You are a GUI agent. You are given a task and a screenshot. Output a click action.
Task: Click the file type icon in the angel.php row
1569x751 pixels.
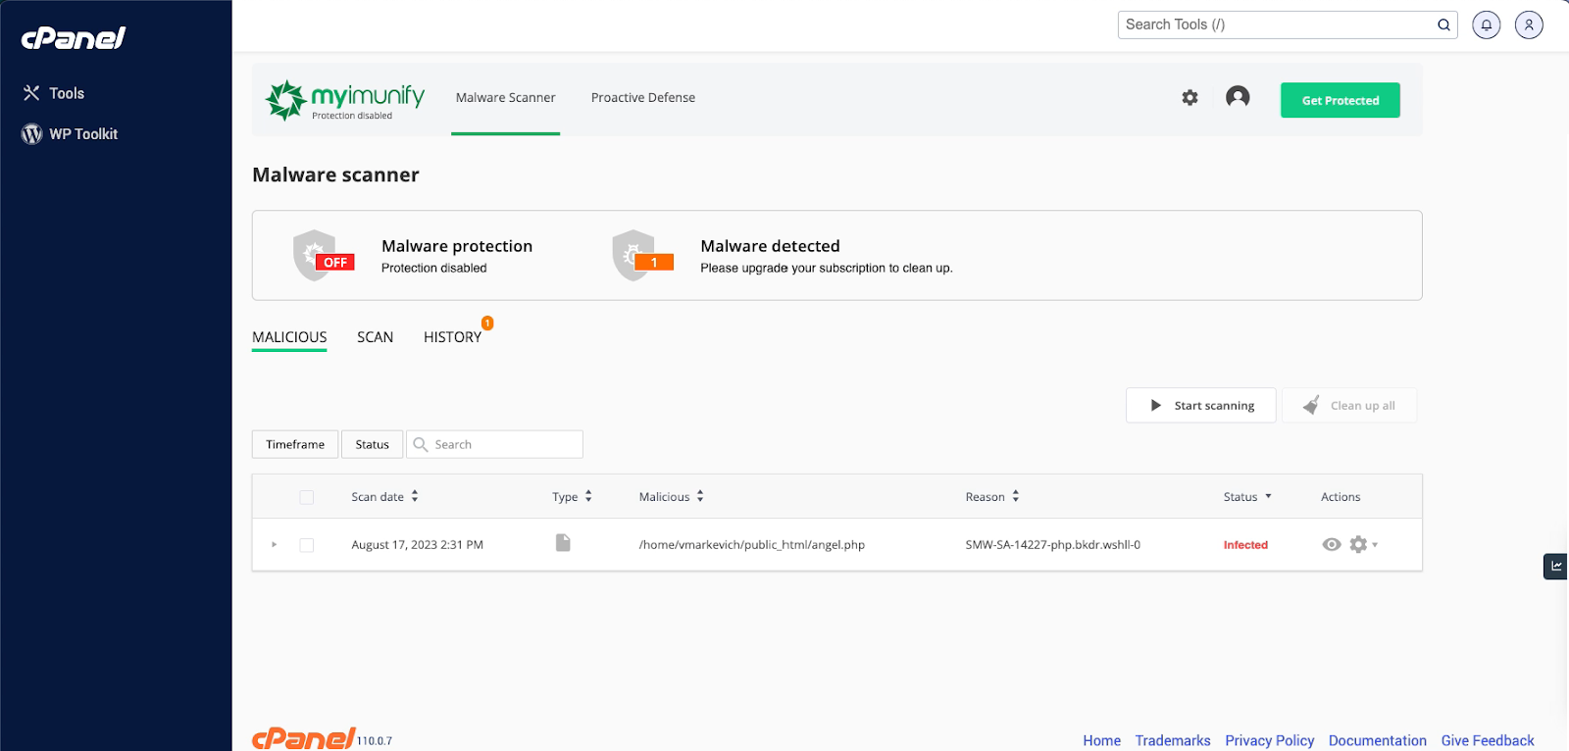click(563, 543)
